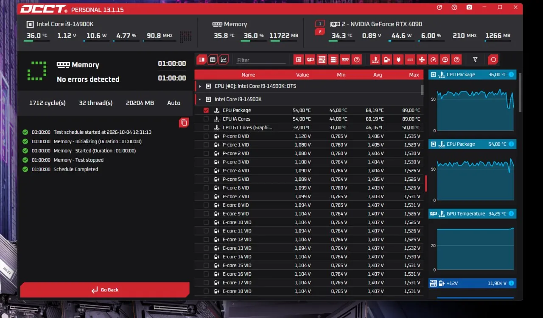Click the "1712 cycle(s)" value
The image size is (543, 318).
48,103
